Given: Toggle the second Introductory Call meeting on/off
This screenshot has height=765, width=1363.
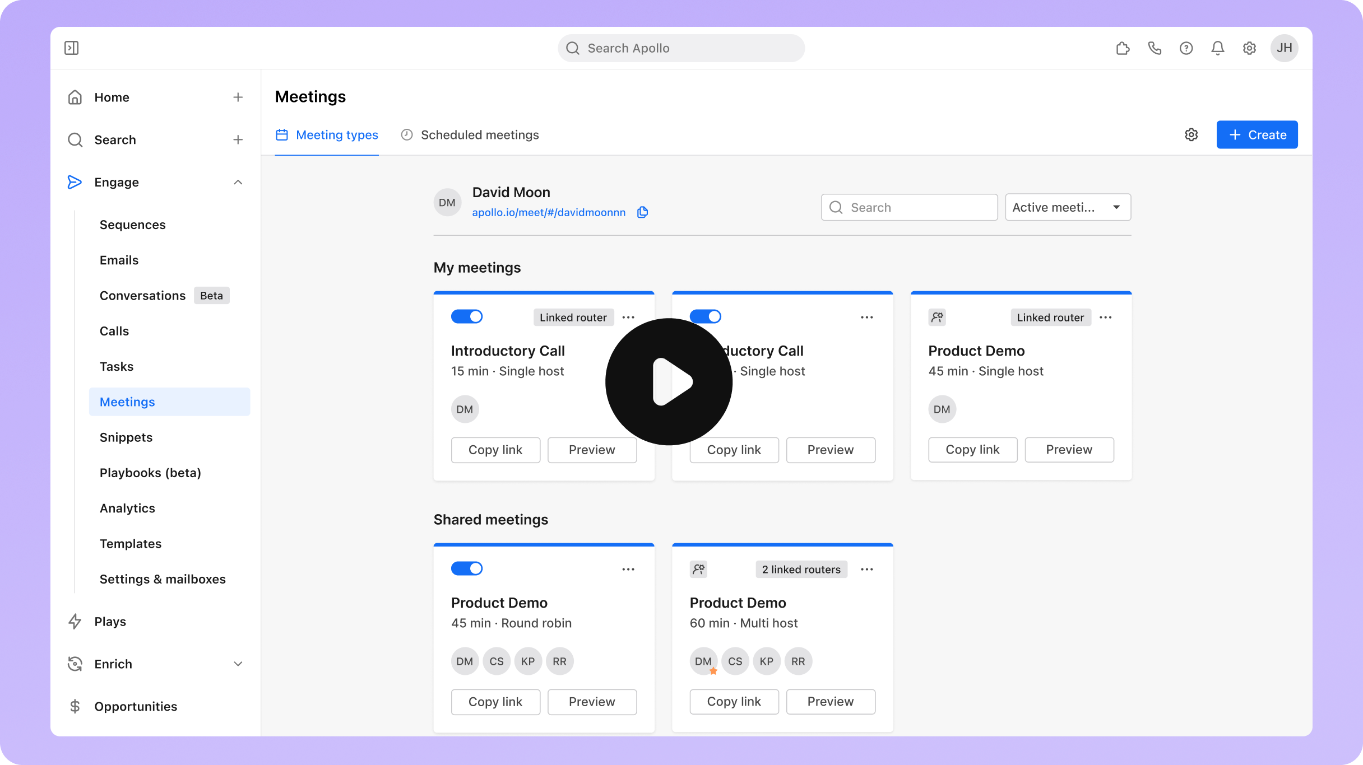Looking at the screenshot, I should click(x=706, y=316).
